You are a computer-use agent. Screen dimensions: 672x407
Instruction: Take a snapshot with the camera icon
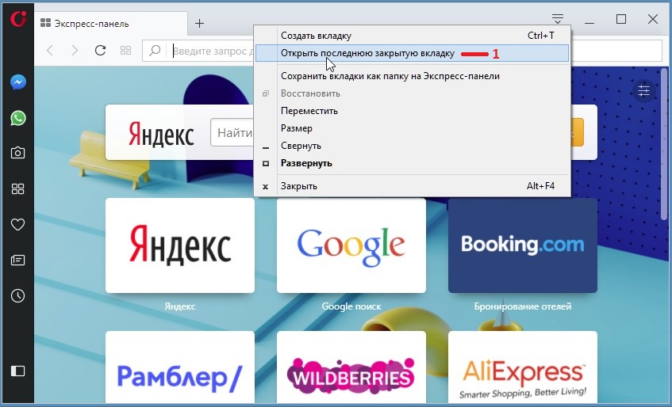tap(18, 153)
